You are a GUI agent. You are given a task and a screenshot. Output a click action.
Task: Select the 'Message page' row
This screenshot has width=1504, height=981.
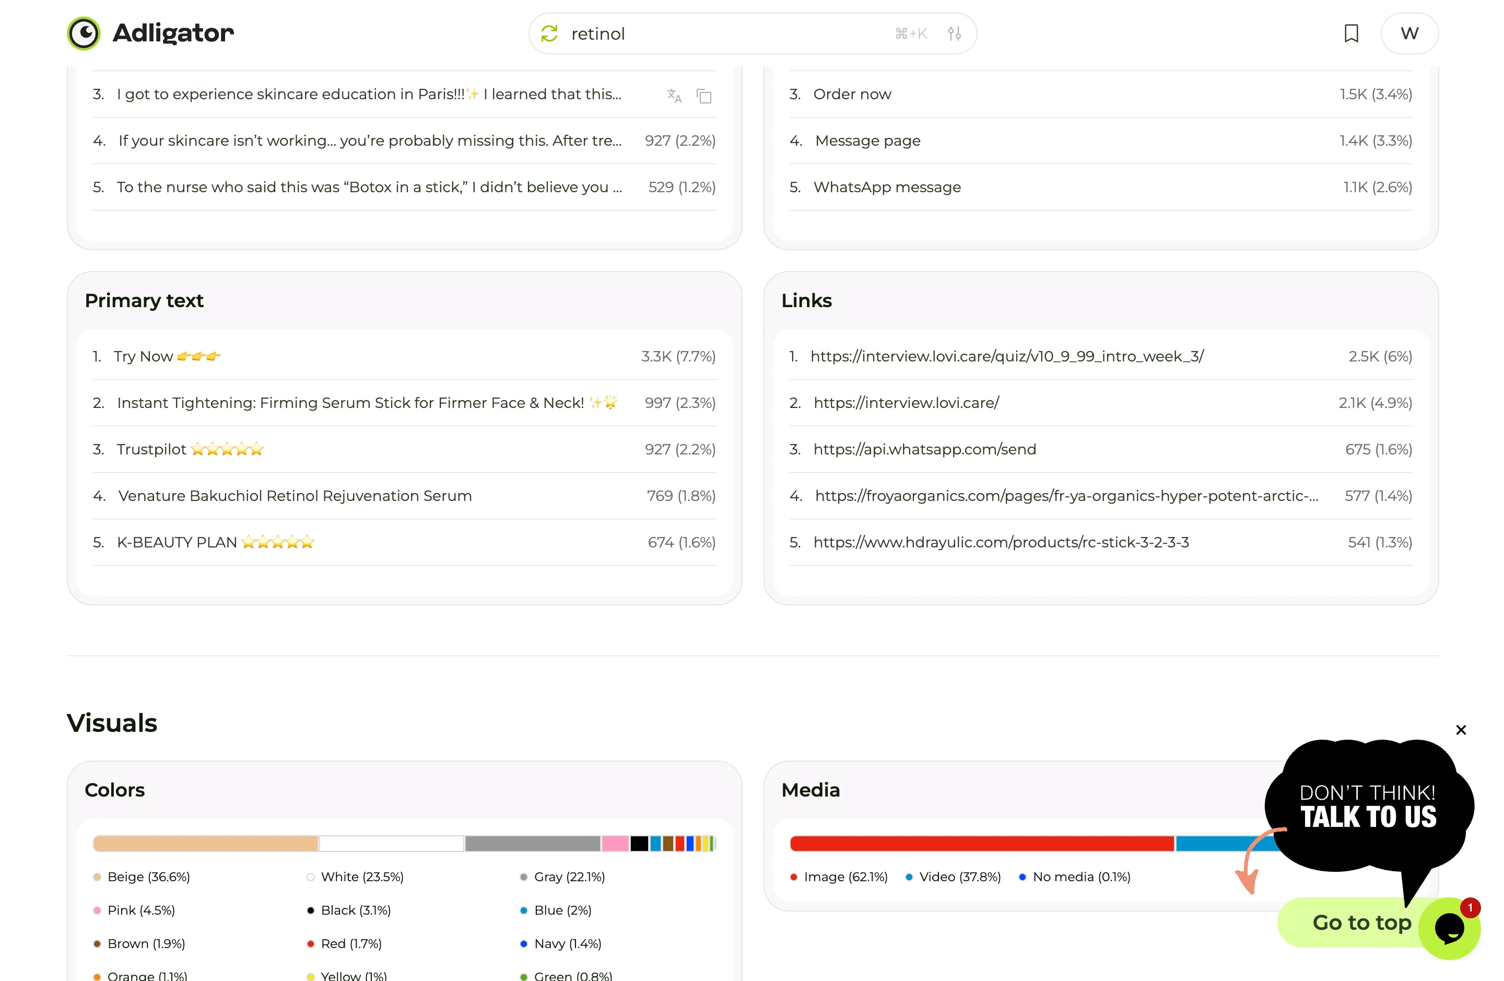1100,141
